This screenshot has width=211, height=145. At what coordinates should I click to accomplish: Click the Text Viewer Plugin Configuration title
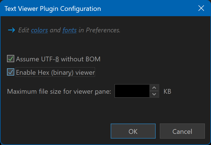point(53,9)
